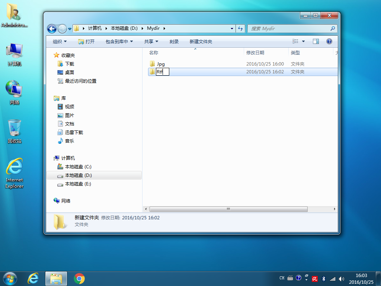
Task: Click the folder icon in address bar
Action: click(x=76, y=28)
